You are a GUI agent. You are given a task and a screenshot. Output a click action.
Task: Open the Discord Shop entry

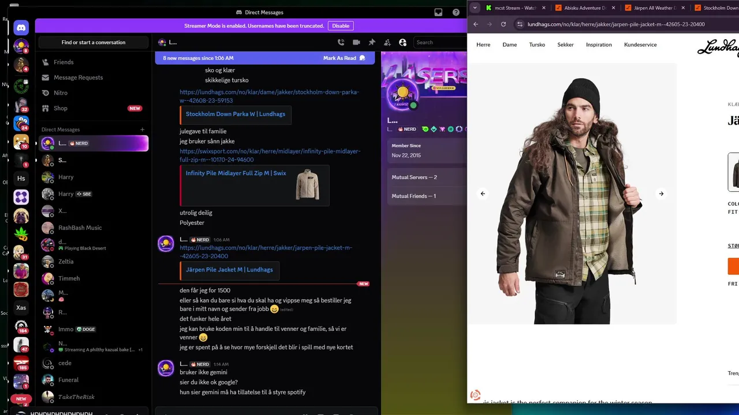click(x=94, y=108)
